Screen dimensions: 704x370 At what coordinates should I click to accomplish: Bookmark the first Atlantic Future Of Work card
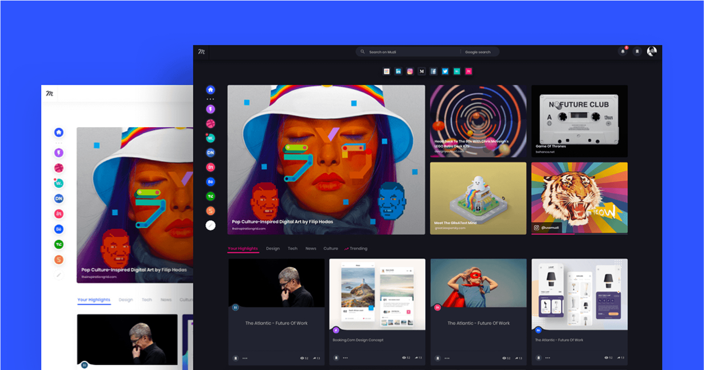pyautogui.click(x=236, y=358)
